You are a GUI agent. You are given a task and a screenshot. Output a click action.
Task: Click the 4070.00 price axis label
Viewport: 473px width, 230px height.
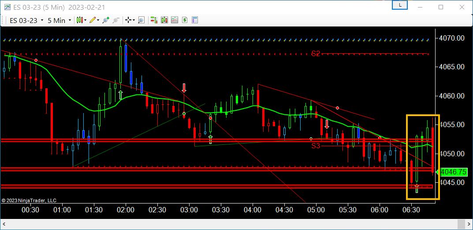451,38
